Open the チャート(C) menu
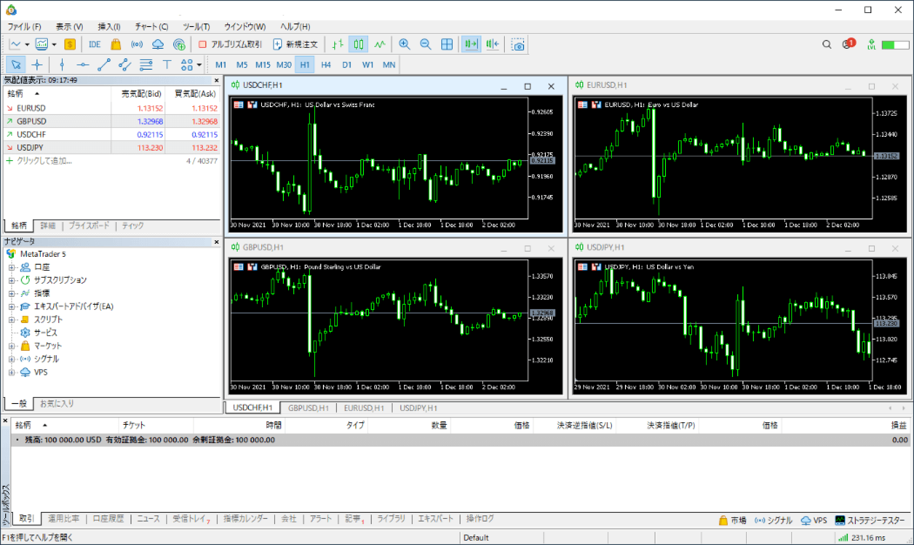Screen dimensions: 914x545 coord(151,27)
